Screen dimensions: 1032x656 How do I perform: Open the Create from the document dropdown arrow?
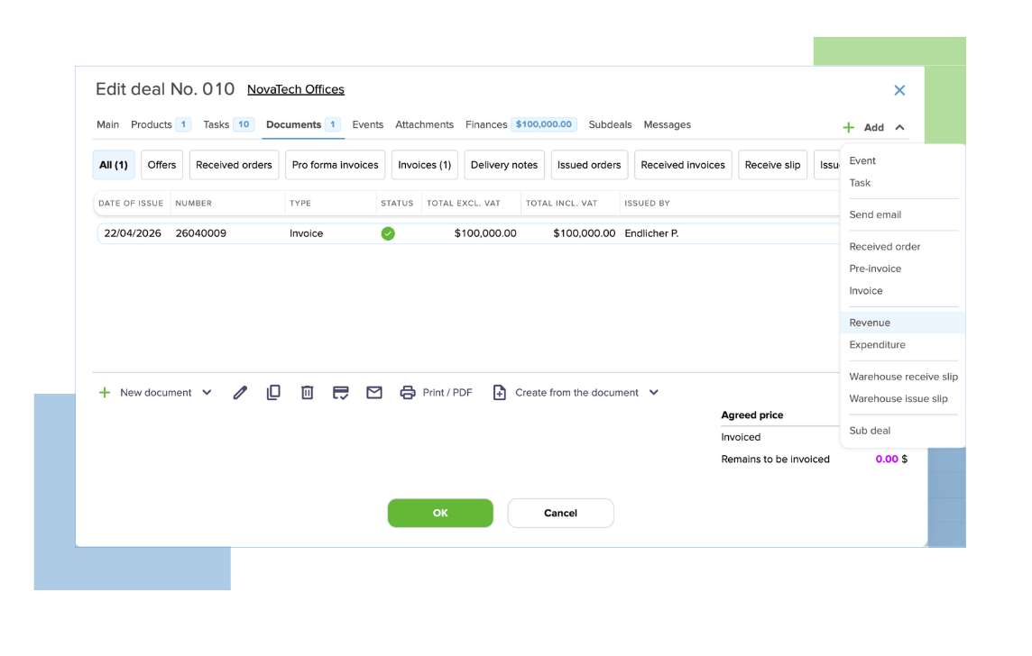[657, 392]
